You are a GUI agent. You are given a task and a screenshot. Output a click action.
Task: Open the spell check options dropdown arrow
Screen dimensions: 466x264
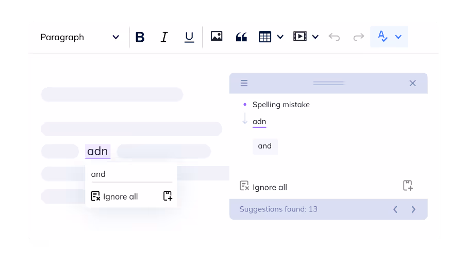[398, 37]
